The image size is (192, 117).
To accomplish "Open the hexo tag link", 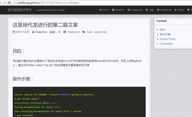I will (x=90, y=32).
